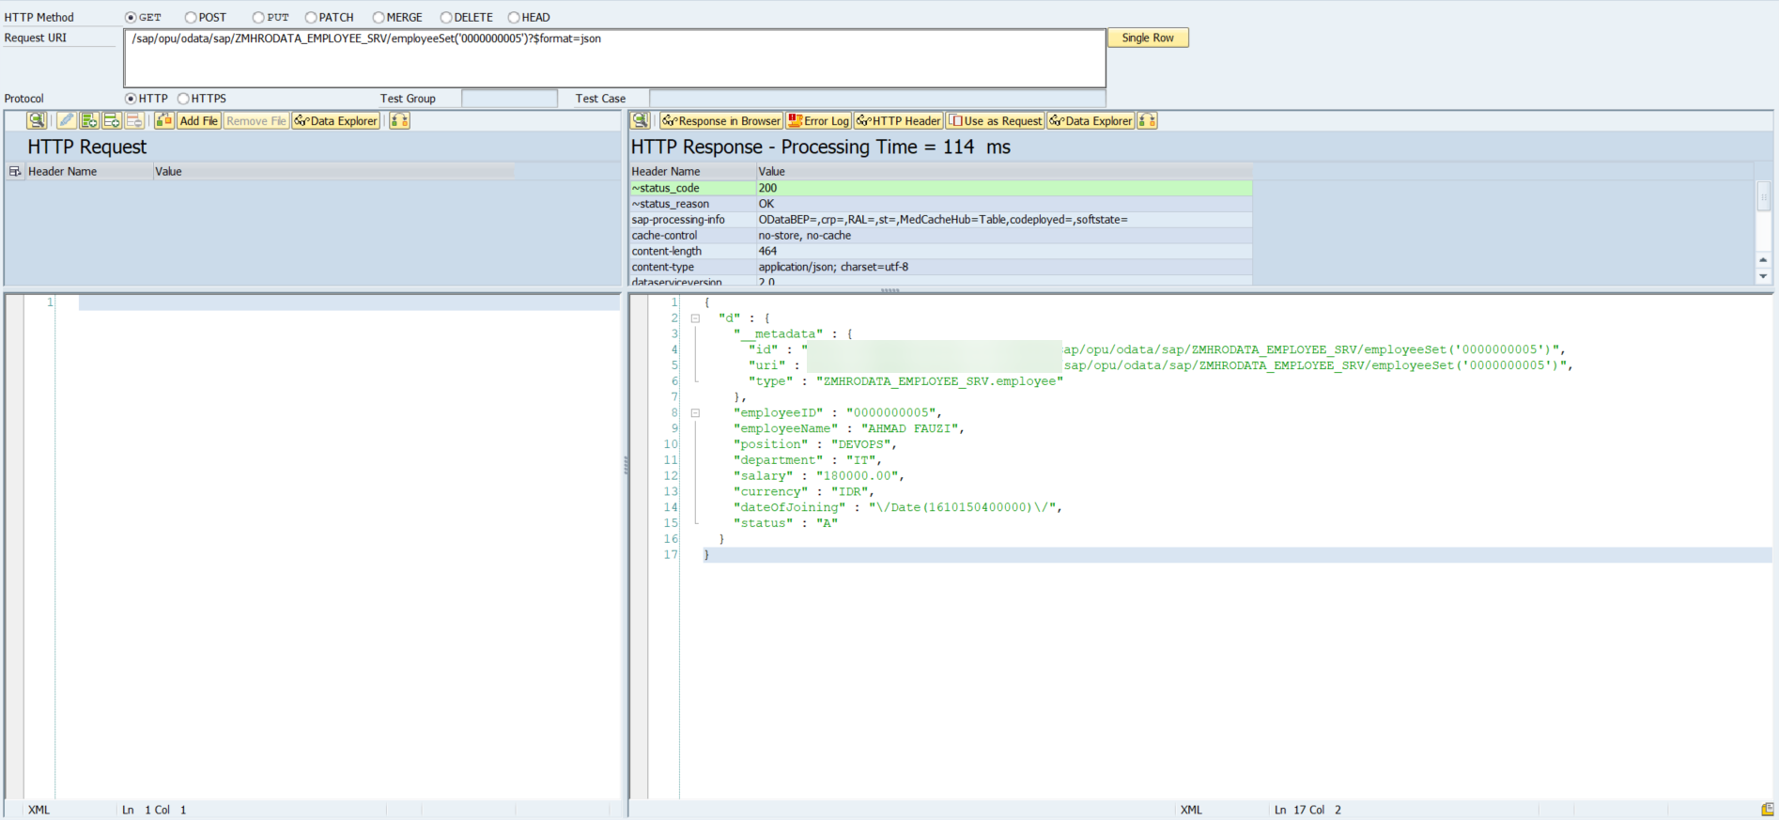Collapse the "d" JSON node on line 2
The width and height of the screenshot is (1779, 820).
point(695,318)
